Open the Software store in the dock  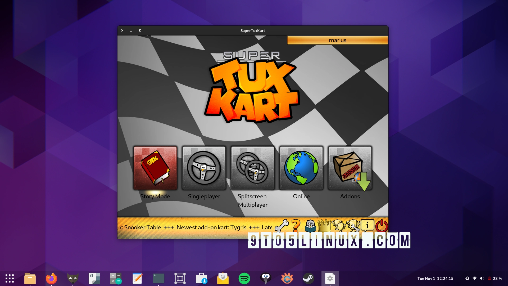coord(201,278)
